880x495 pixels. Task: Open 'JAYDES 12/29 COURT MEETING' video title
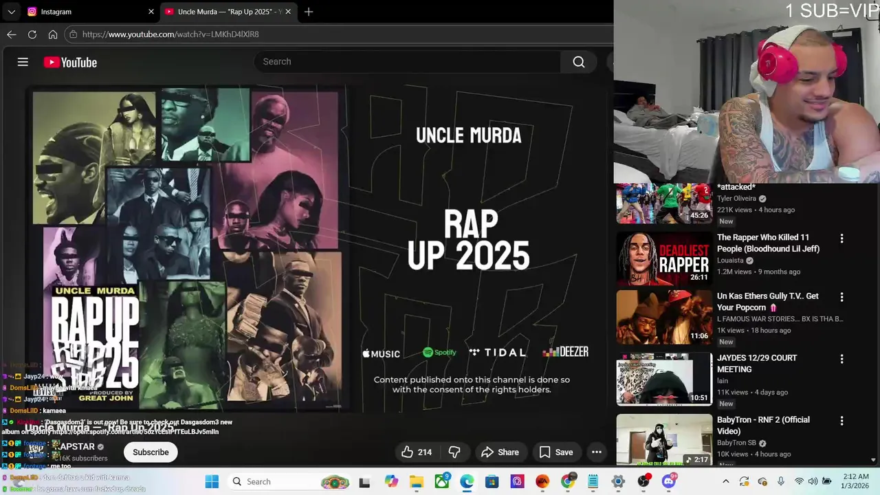point(757,364)
